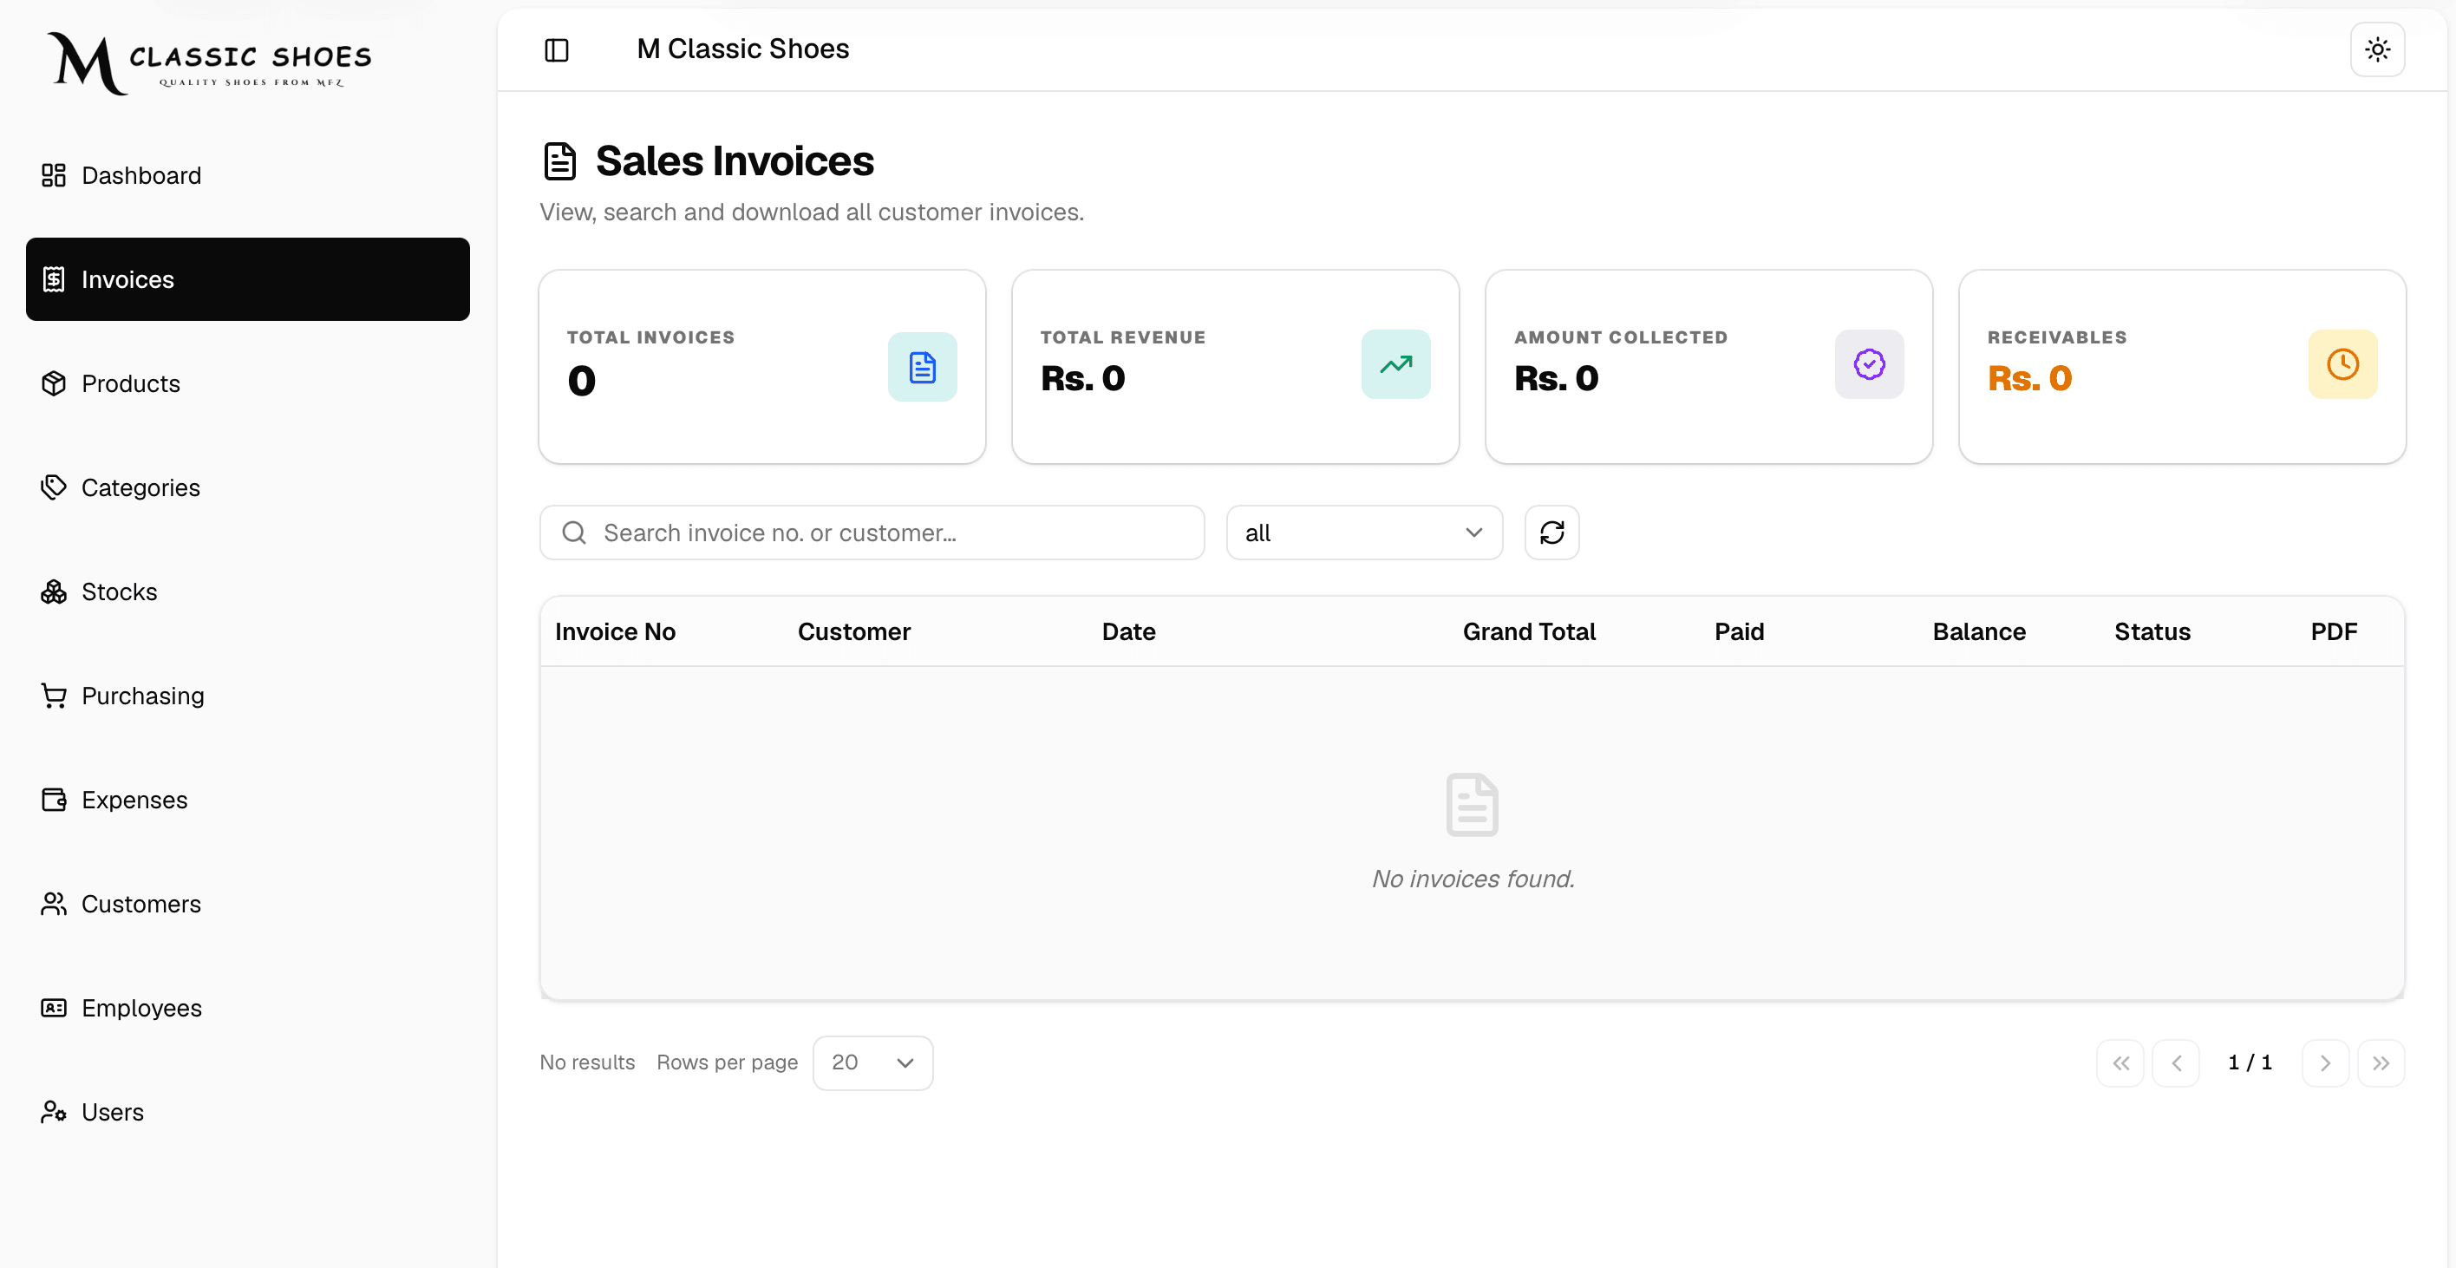This screenshot has height=1268, width=2456.
Task: Navigate to Employees page
Action: 247,1008
